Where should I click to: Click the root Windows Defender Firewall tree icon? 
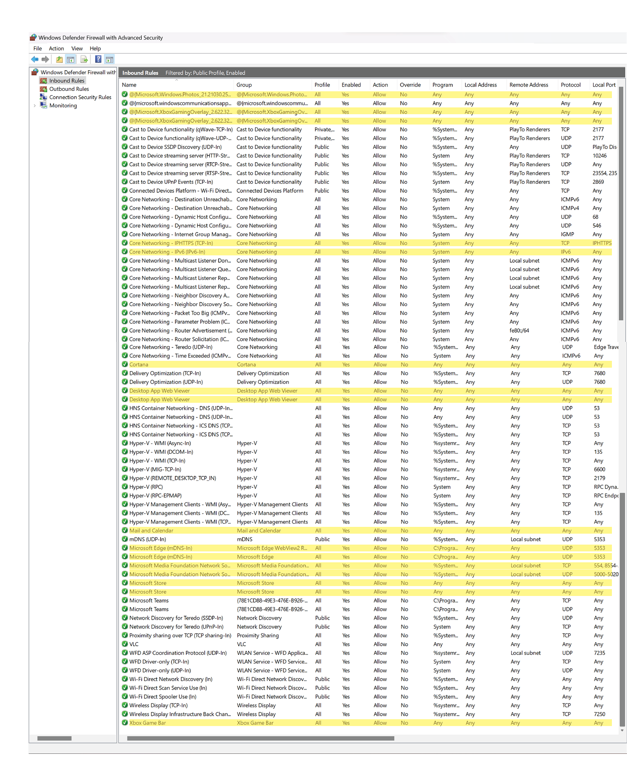(35, 72)
